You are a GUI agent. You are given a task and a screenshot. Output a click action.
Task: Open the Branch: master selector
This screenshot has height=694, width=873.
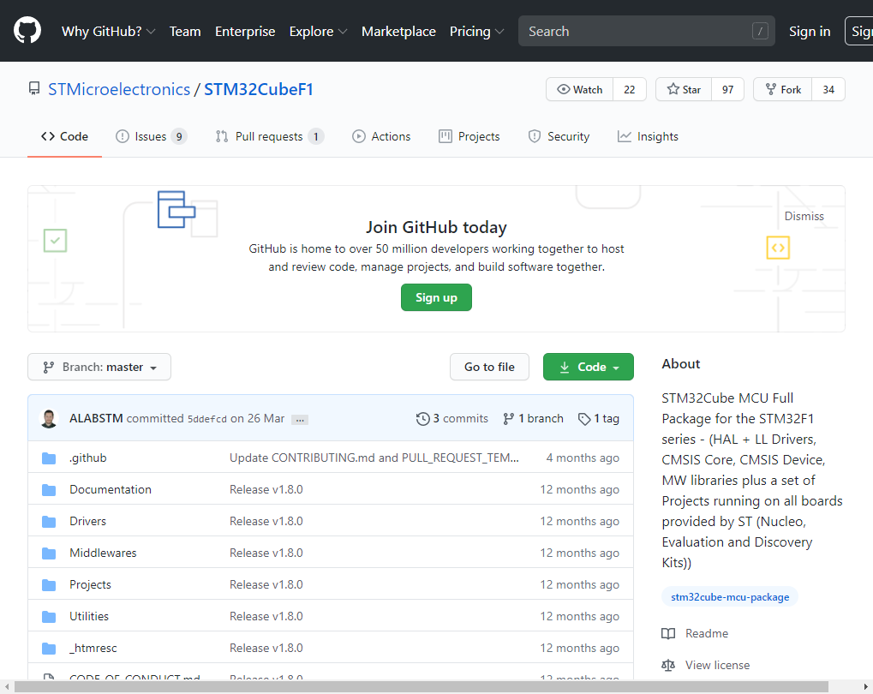(x=99, y=367)
